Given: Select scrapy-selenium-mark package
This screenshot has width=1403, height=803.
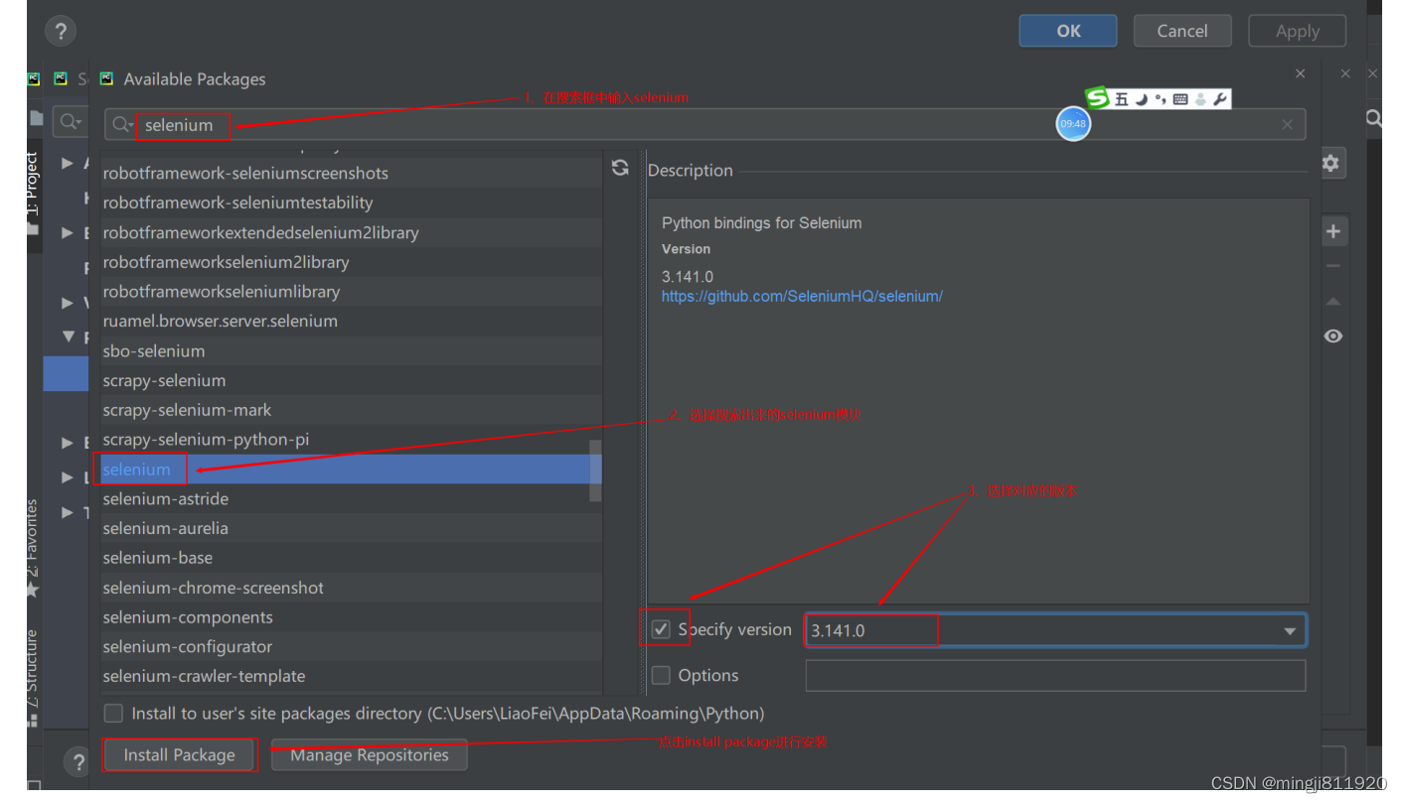Looking at the screenshot, I should tap(351, 410).
